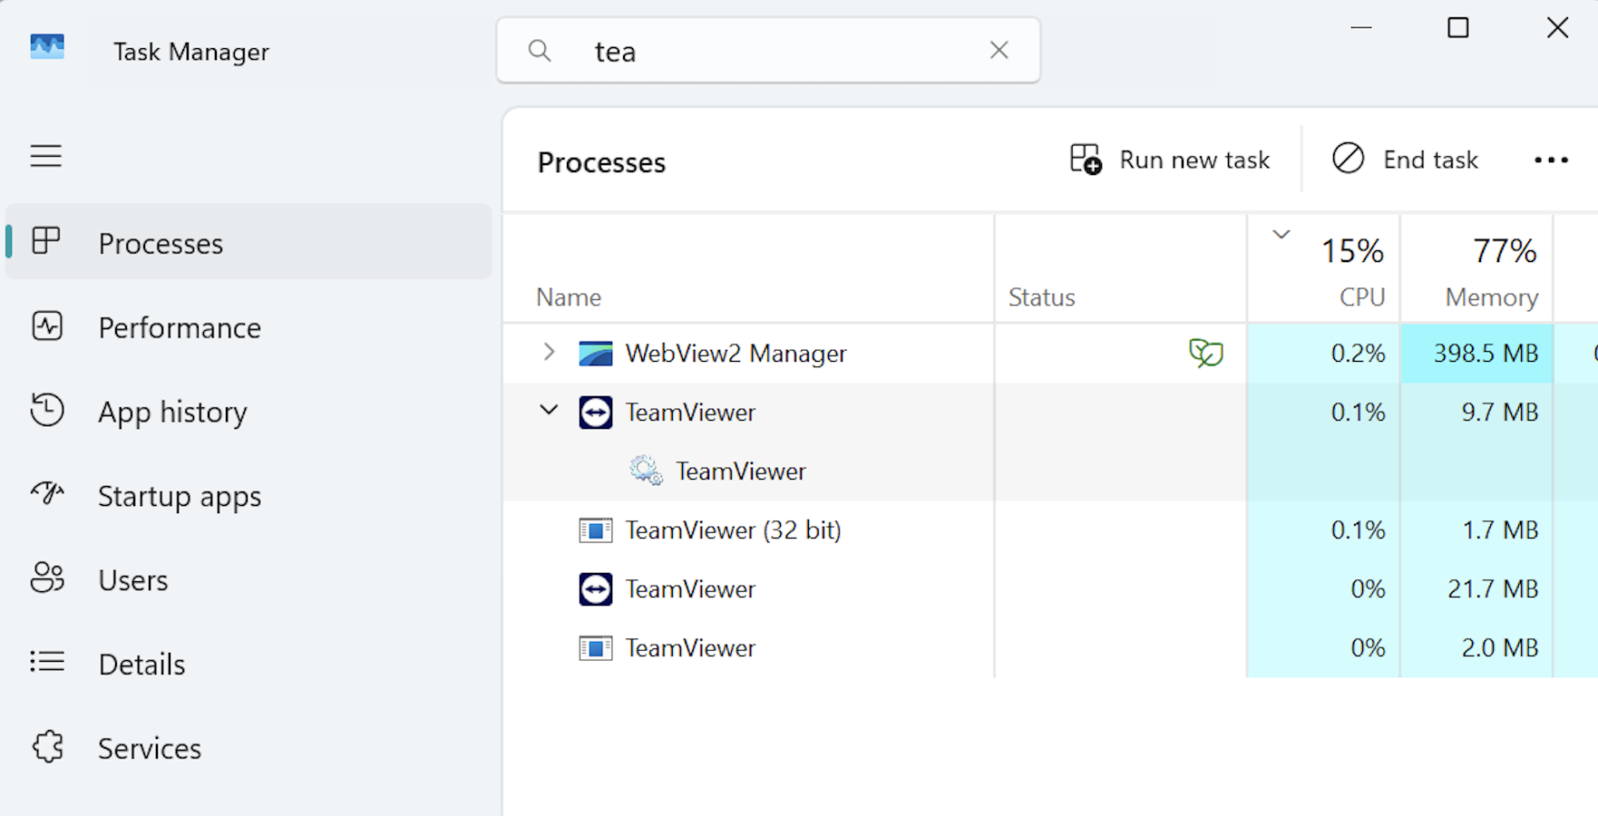Go to the Processes page
This screenshot has height=816, width=1598.
click(x=248, y=242)
